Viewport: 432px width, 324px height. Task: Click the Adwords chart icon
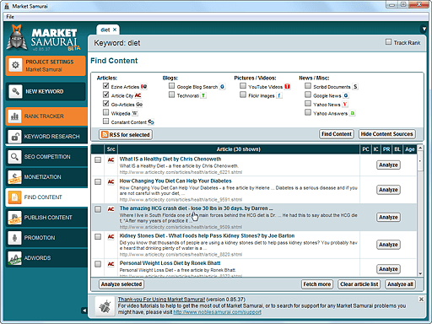pos(14,258)
